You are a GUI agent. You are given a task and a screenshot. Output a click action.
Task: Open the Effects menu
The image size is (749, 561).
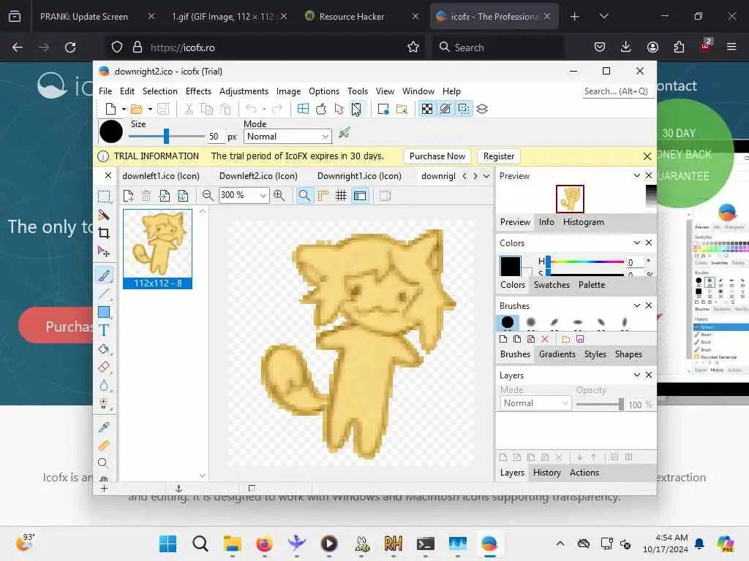198,91
